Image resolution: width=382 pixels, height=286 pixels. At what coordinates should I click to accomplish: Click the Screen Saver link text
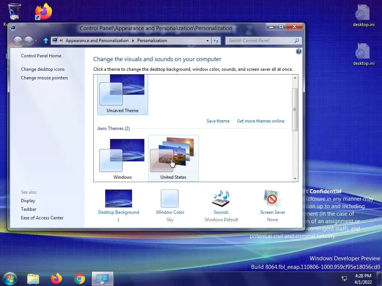273,212
